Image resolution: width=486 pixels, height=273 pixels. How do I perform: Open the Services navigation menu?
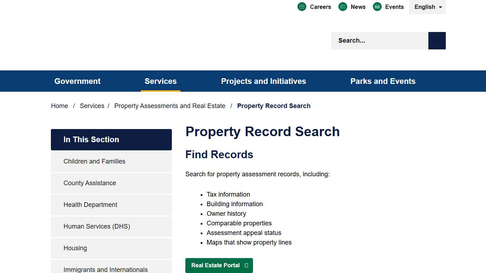160,81
